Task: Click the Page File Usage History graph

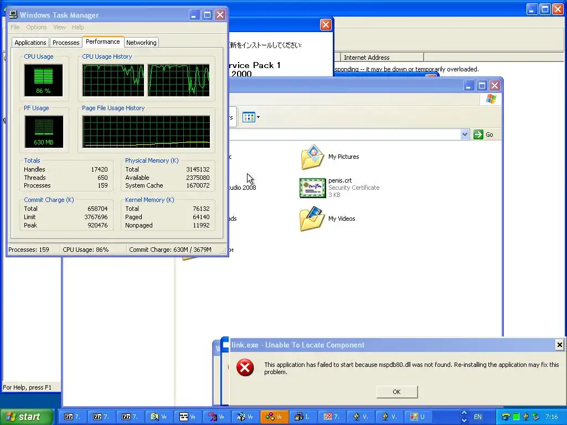Action: coord(146,132)
